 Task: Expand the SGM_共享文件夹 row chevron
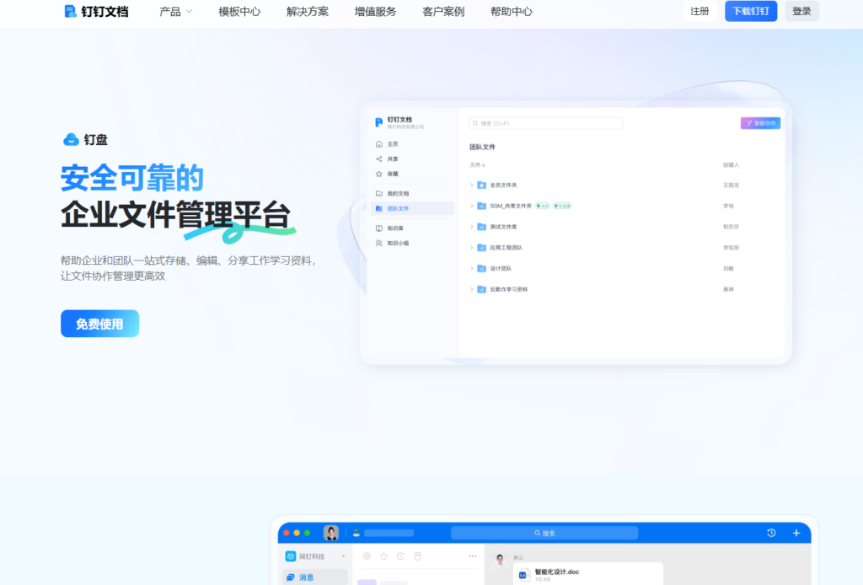[472, 206]
